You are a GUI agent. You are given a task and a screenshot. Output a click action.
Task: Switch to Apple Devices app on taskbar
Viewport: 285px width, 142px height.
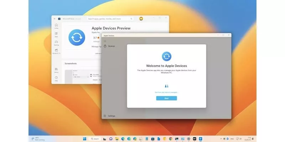coord(201,139)
